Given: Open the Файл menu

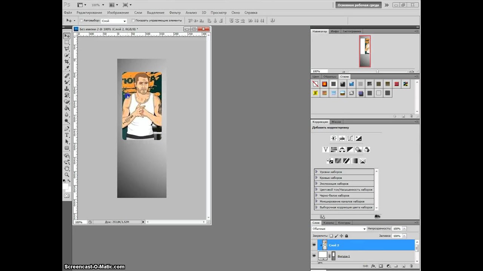Looking at the screenshot, I should coord(68,12).
